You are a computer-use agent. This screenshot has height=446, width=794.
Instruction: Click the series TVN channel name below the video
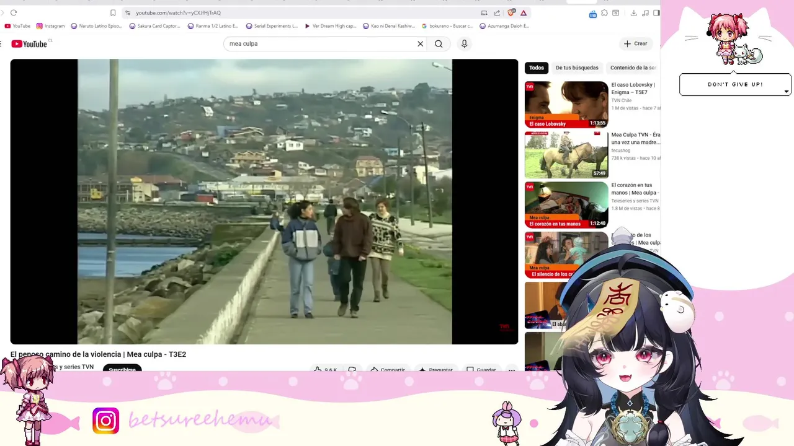(x=73, y=367)
